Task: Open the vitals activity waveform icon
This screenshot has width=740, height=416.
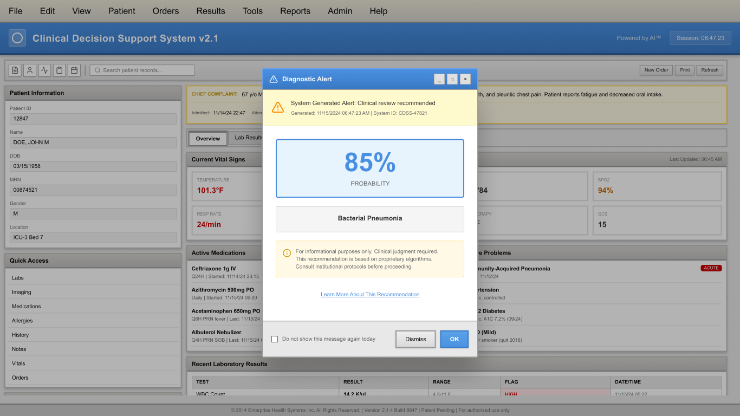Action: click(x=44, y=70)
